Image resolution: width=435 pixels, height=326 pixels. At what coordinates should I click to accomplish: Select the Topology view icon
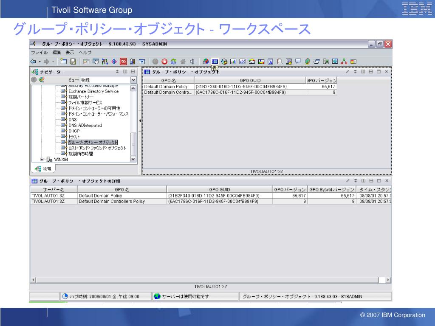pos(344,62)
